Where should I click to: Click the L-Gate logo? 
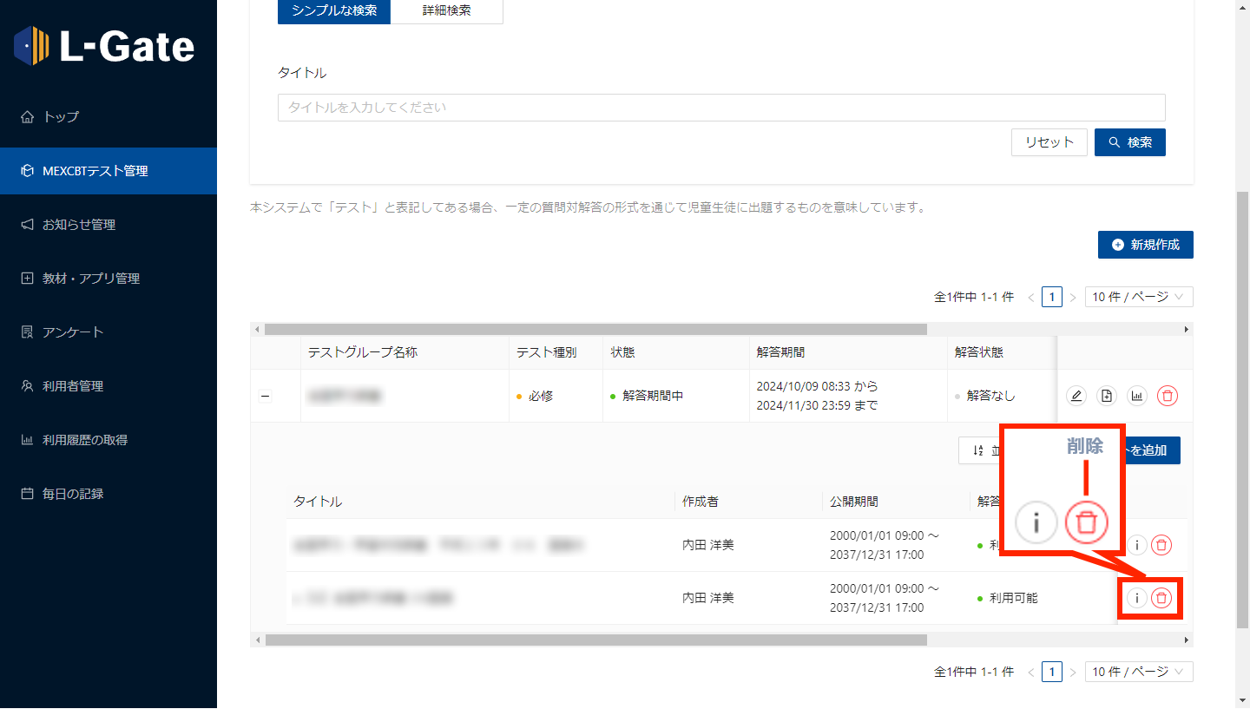point(105,46)
